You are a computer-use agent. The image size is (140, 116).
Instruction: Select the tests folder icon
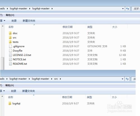[10, 42]
